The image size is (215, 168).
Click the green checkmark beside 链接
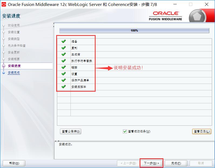point(64,67)
